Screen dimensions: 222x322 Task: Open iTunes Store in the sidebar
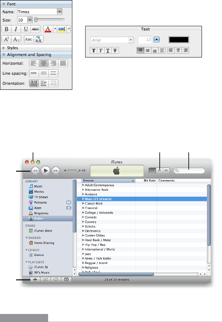click(43, 231)
